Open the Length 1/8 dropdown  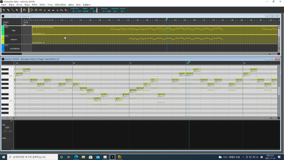(x=122, y=11)
